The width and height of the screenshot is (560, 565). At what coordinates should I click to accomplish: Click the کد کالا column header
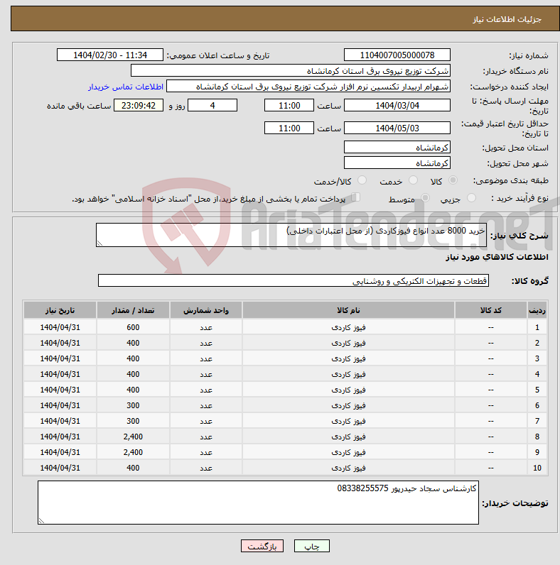pos(491,310)
